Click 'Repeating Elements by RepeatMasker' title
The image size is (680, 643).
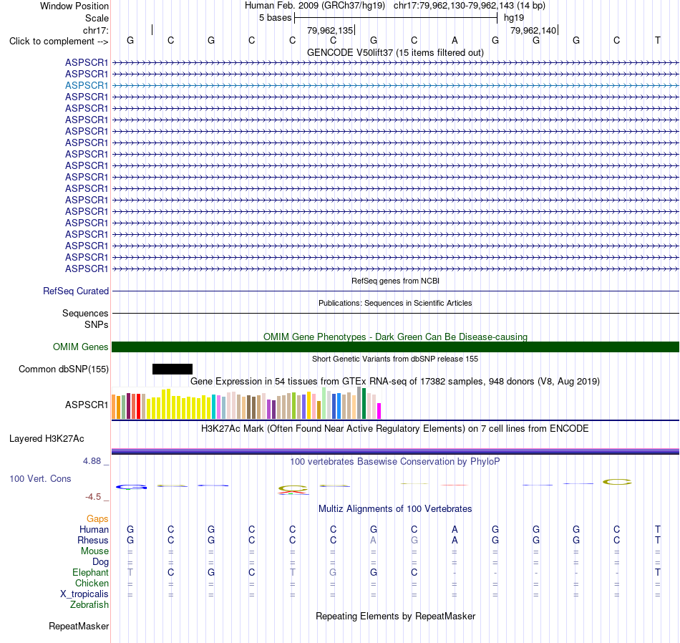(395, 616)
